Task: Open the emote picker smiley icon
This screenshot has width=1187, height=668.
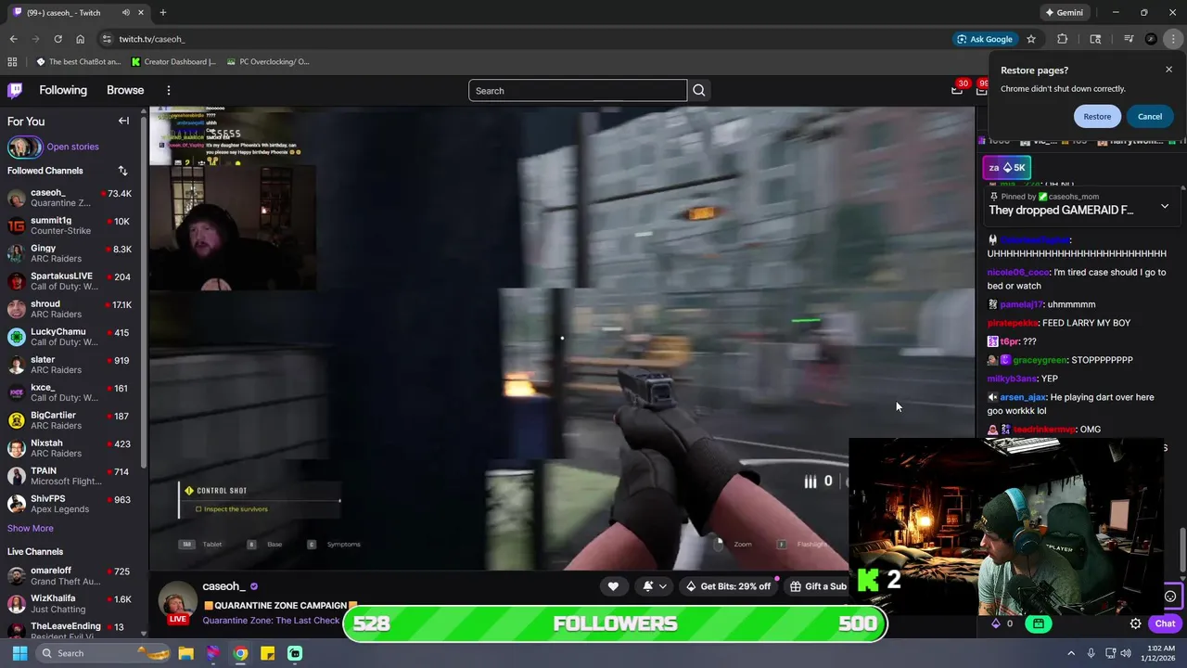Action: (x=1170, y=597)
